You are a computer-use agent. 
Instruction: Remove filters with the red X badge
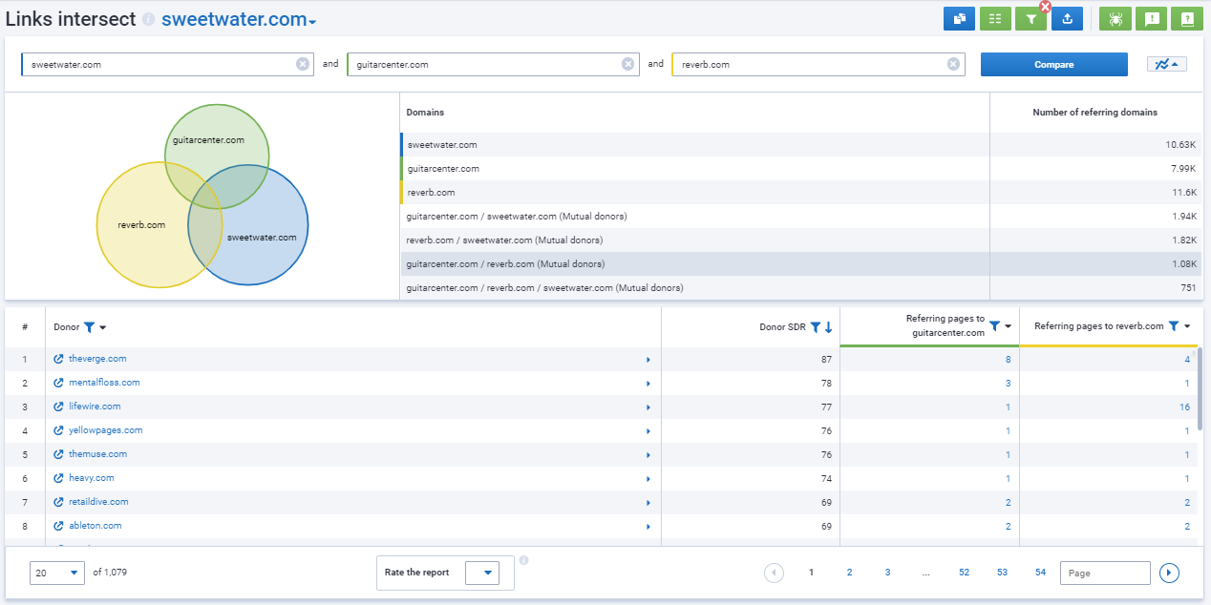[1045, 7]
